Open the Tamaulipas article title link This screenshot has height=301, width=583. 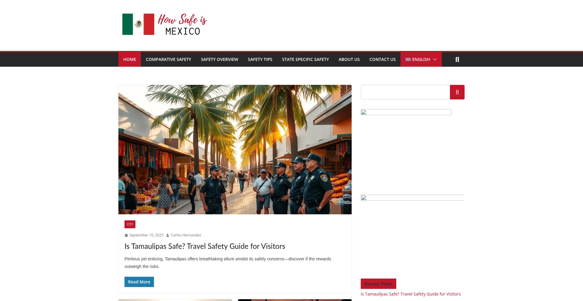click(x=205, y=246)
